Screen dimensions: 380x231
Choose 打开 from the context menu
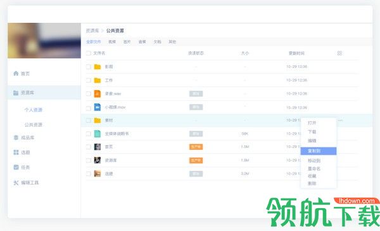(312, 123)
